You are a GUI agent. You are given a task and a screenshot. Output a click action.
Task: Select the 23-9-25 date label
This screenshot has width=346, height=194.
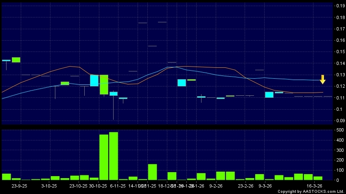[x=19, y=185]
